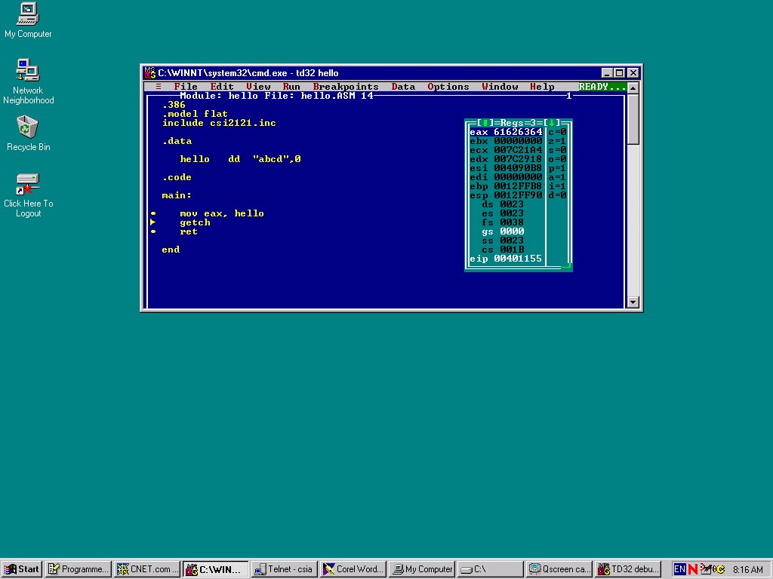Image resolution: width=773 pixels, height=579 pixels.
Task: Toggle the carry flag c=0 in Regs
Action: 557,132
